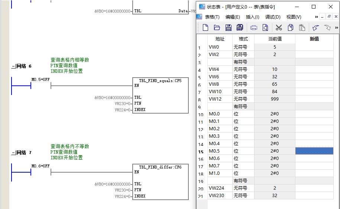Click the Copy pages icon
The height and width of the screenshot is (209, 340).
[291, 28]
